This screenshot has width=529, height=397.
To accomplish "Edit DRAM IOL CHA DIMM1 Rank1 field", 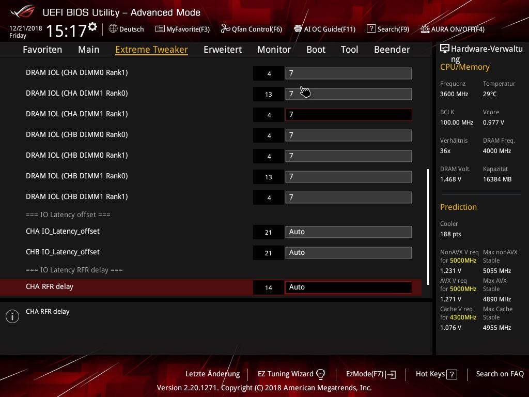I will click(349, 115).
